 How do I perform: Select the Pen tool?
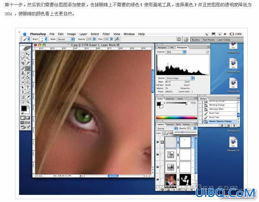[23, 92]
